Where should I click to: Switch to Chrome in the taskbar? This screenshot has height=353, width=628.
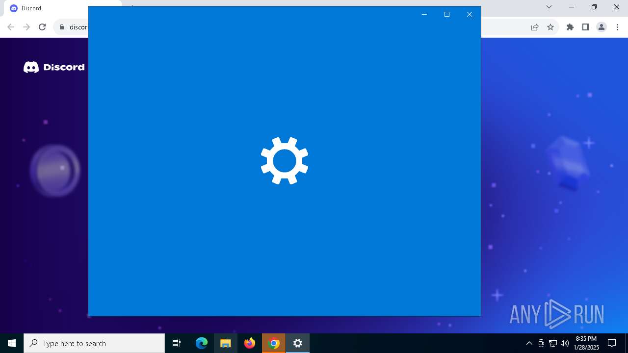(x=274, y=343)
